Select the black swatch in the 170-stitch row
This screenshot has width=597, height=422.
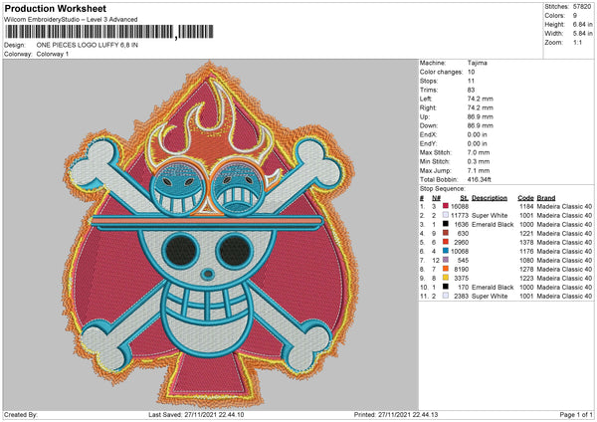[446, 287]
